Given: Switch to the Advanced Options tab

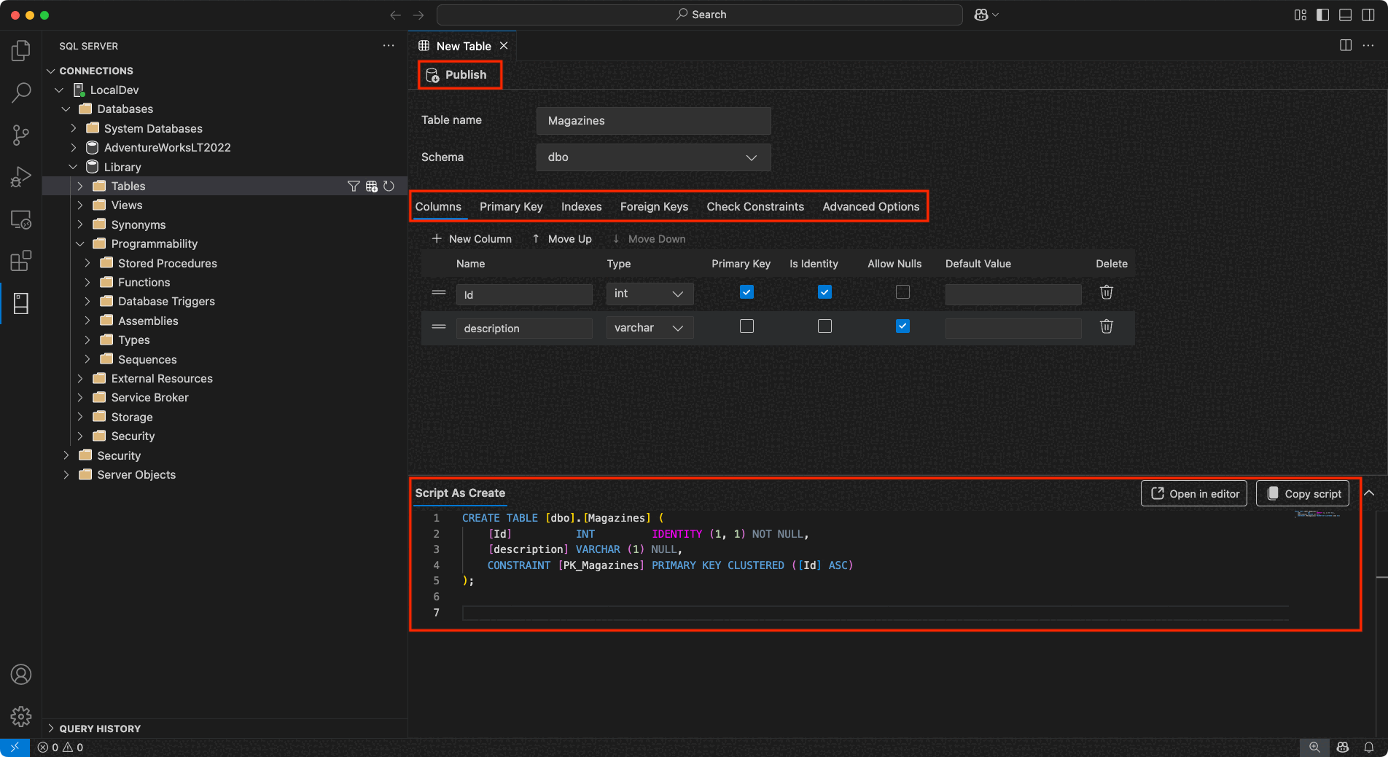Looking at the screenshot, I should (870, 207).
